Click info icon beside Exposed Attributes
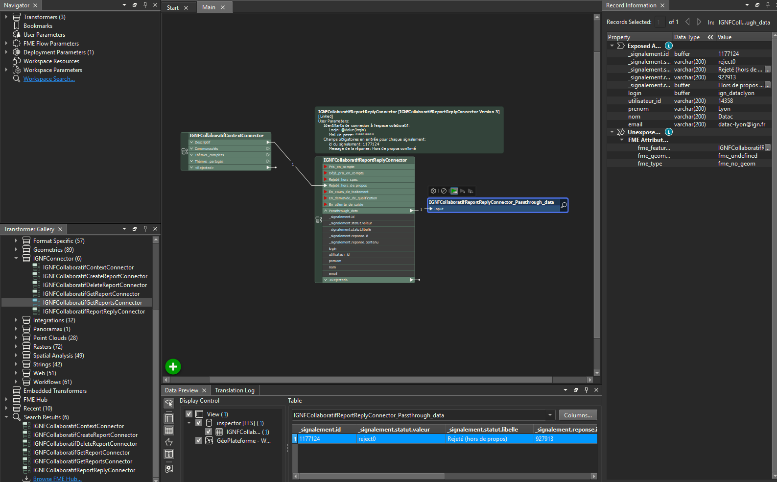Viewport: 777px width, 482px height. click(x=668, y=46)
